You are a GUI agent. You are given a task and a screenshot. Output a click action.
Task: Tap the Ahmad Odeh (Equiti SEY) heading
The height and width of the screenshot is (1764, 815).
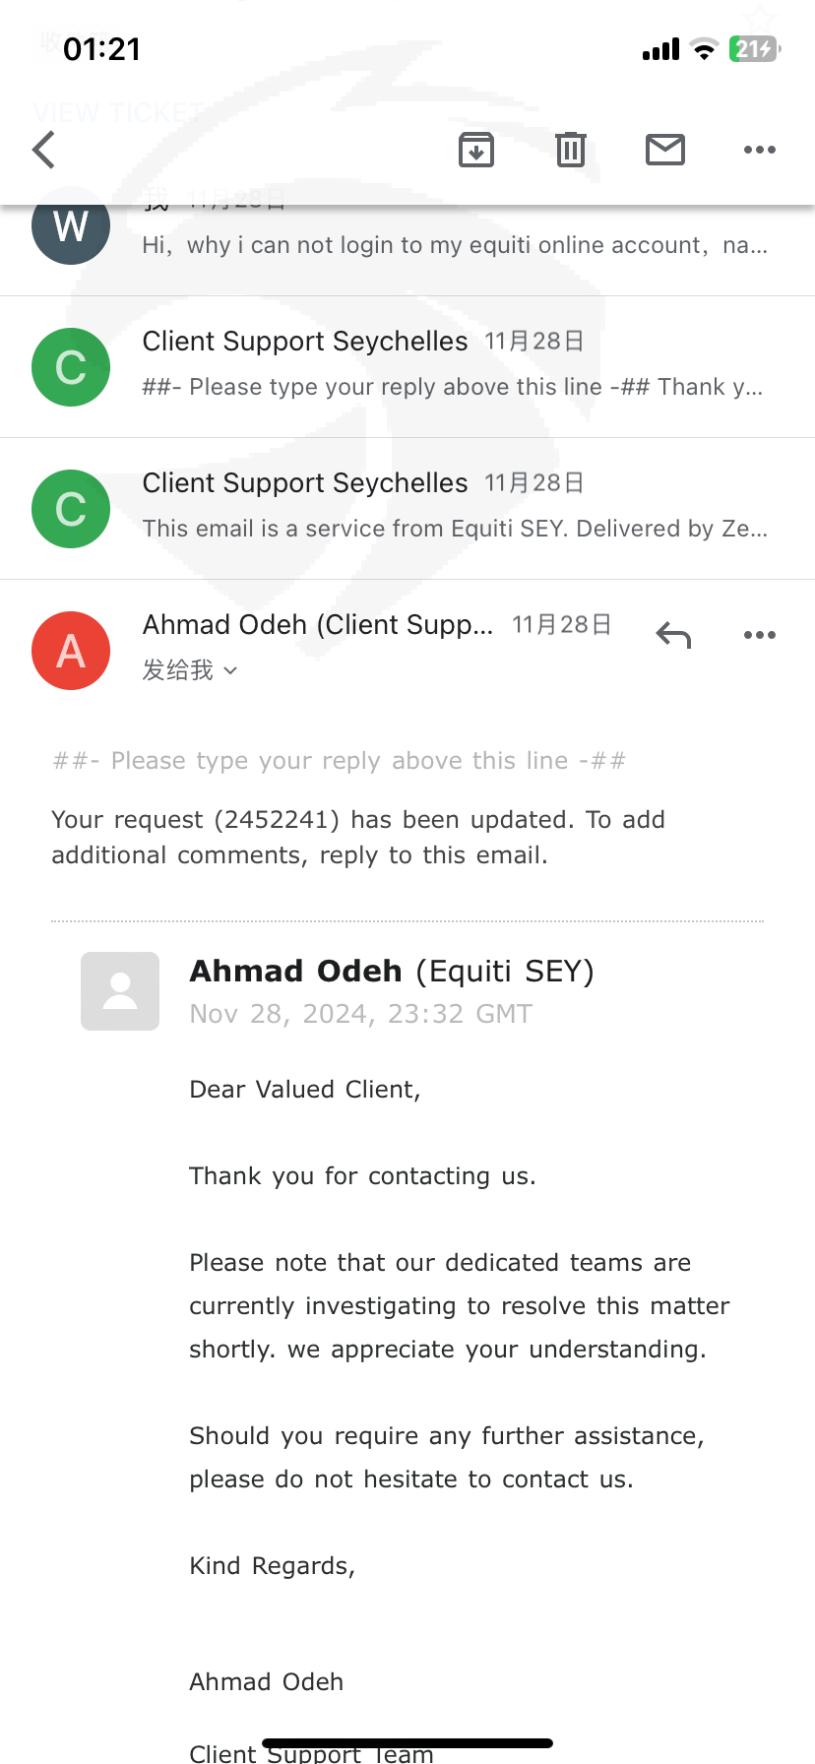[392, 972]
